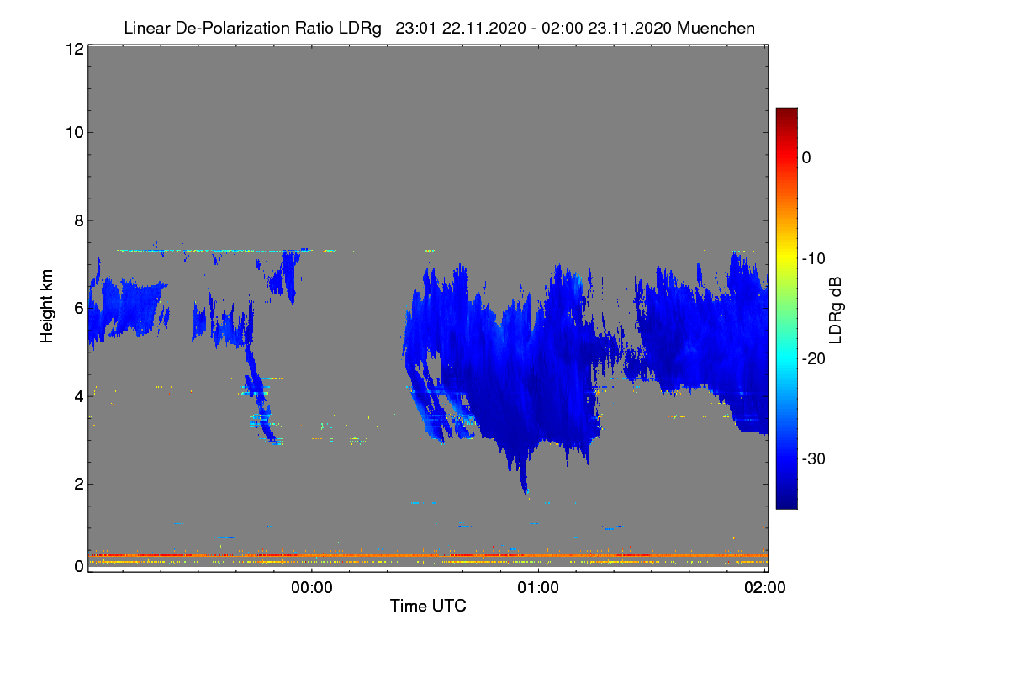This screenshot has height=673, width=1009.
Task: Click the '02:00' time tick label
Action: coord(765,589)
